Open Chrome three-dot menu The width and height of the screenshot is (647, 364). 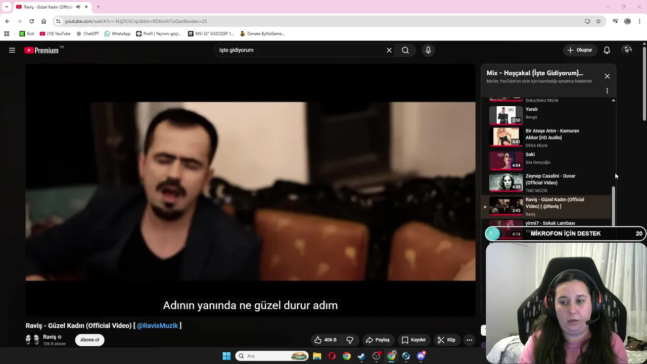click(640, 21)
